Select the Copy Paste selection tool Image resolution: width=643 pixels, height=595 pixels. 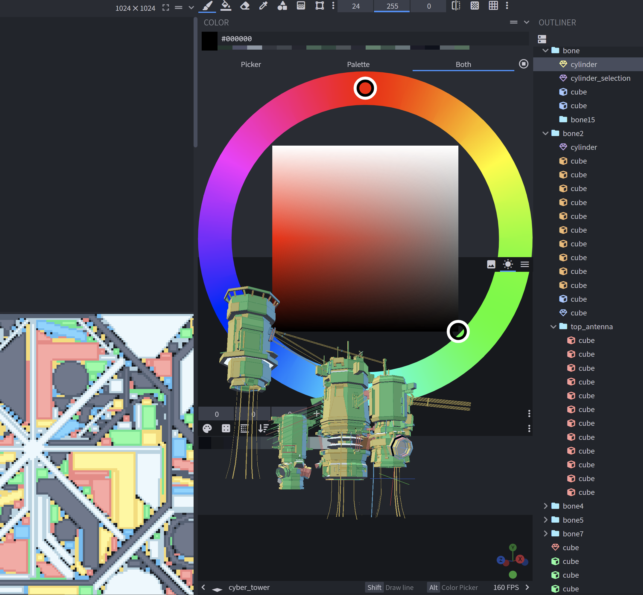click(x=320, y=6)
